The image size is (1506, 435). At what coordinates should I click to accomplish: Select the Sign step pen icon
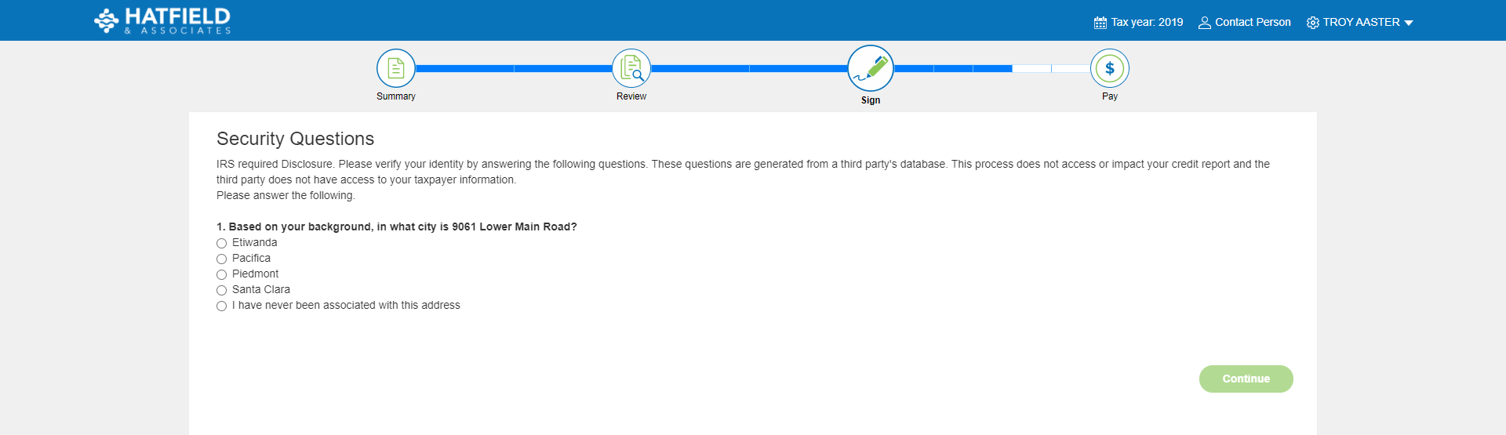tap(871, 68)
